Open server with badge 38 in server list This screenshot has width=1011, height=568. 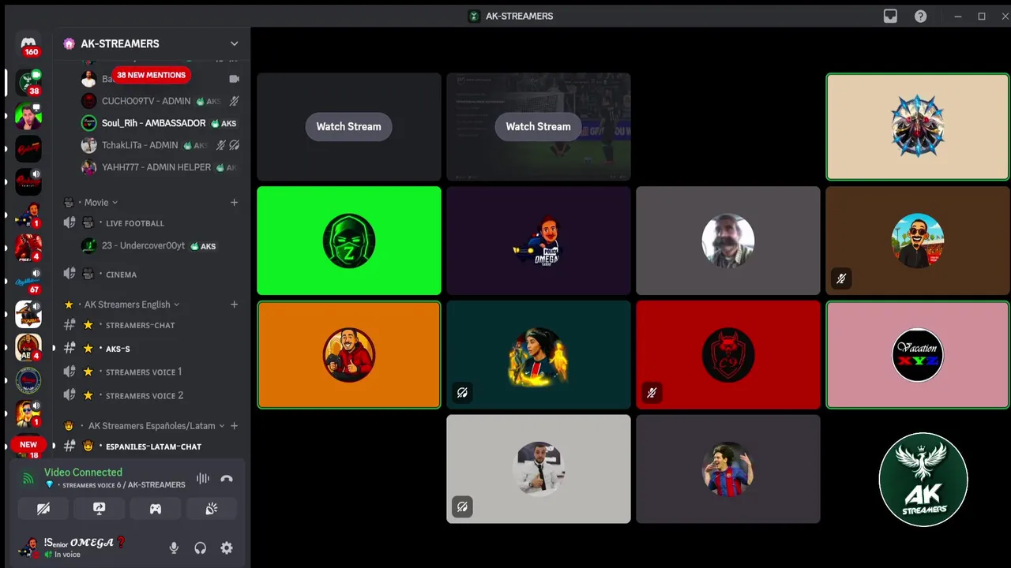[28, 82]
